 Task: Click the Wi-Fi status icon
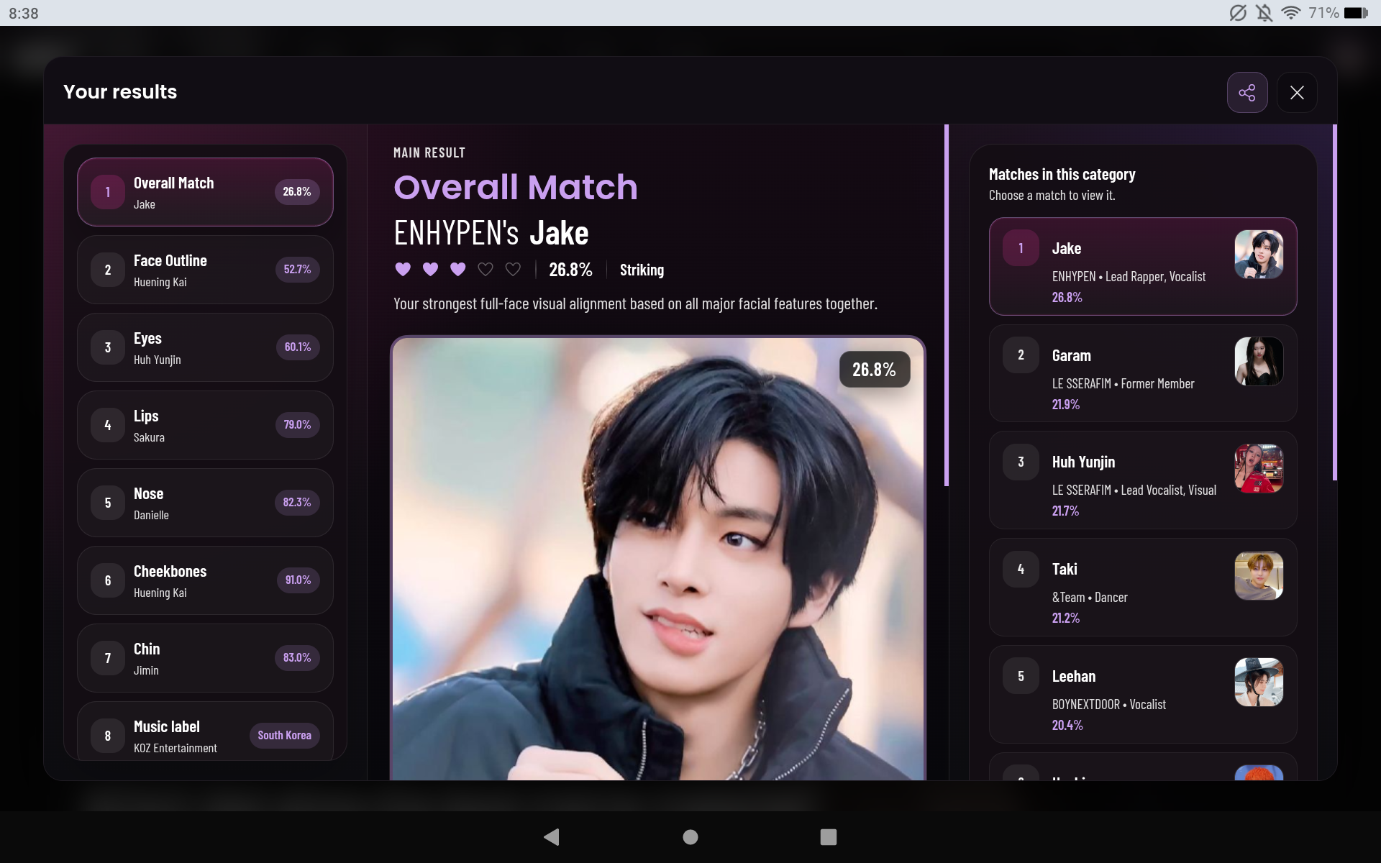(x=1291, y=13)
